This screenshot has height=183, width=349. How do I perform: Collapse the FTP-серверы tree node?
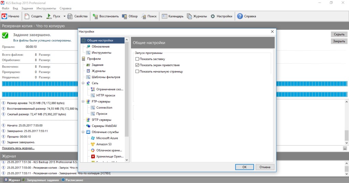[x=83, y=102]
